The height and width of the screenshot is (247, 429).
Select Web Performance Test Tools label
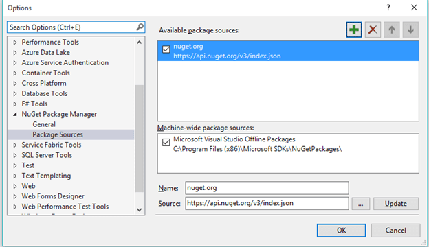[x=65, y=207]
